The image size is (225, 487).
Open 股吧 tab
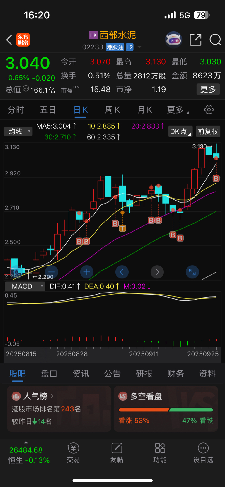[x=18, y=374]
